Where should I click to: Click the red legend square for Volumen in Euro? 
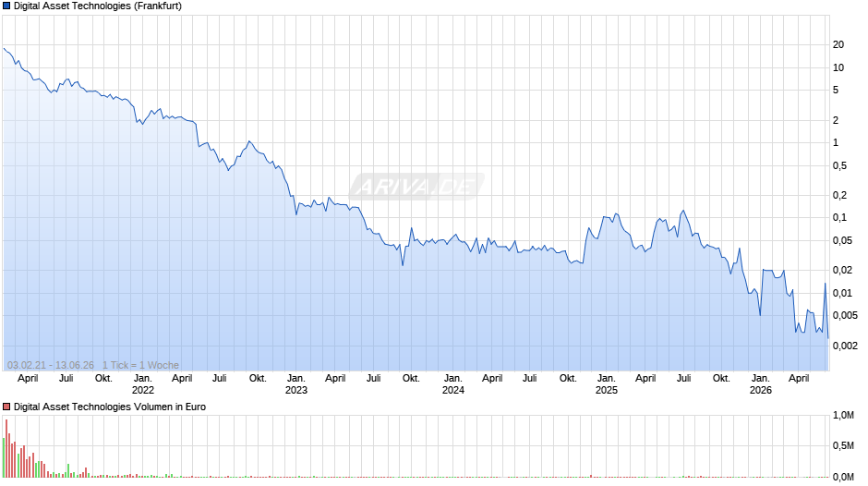tap(6, 407)
